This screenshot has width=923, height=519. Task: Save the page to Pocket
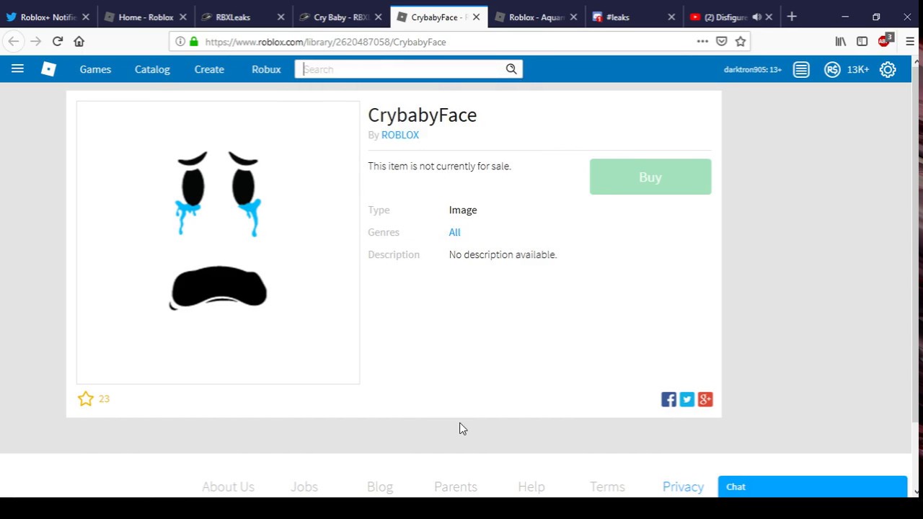click(x=722, y=42)
